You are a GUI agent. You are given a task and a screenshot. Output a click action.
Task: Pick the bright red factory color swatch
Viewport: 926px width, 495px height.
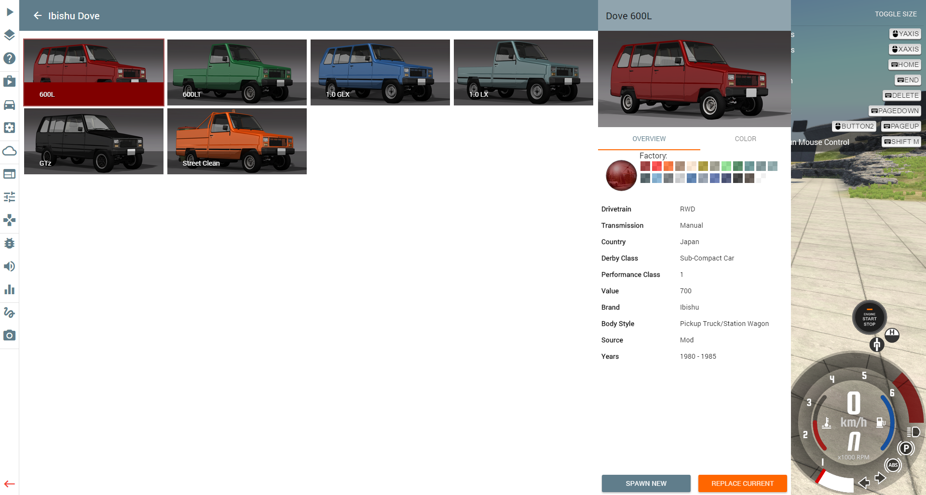coord(657,166)
